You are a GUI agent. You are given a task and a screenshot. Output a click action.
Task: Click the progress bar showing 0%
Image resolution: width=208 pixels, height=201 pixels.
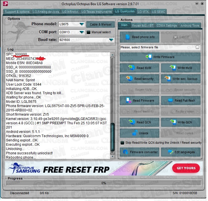click(104, 183)
